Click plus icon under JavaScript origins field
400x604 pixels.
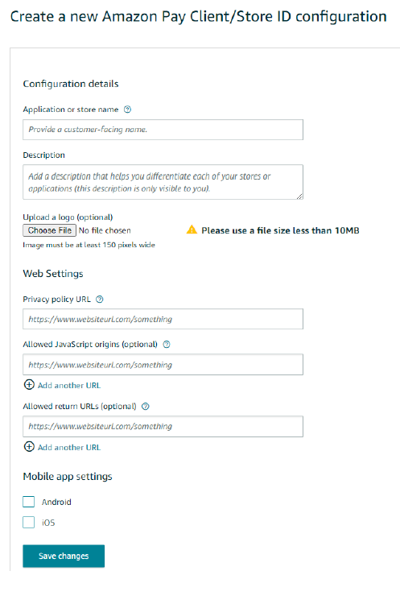pos(29,385)
